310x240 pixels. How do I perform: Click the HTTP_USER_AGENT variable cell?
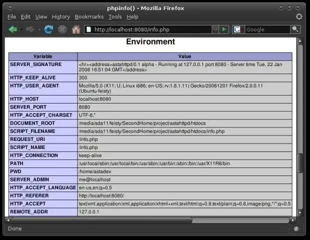tap(43, 88)
